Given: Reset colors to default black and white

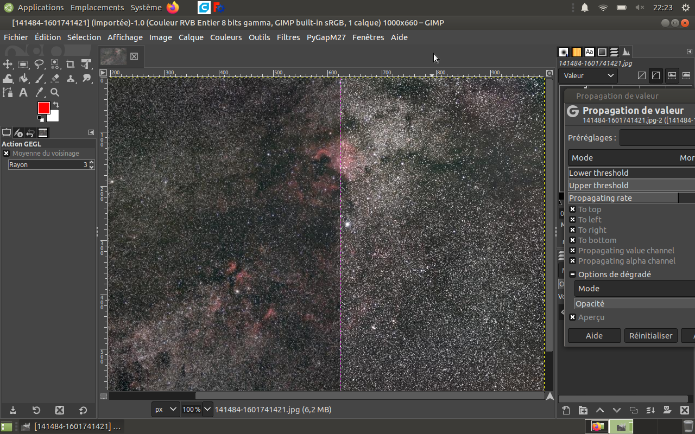Looking at the screenshot, I should (41, 118).
